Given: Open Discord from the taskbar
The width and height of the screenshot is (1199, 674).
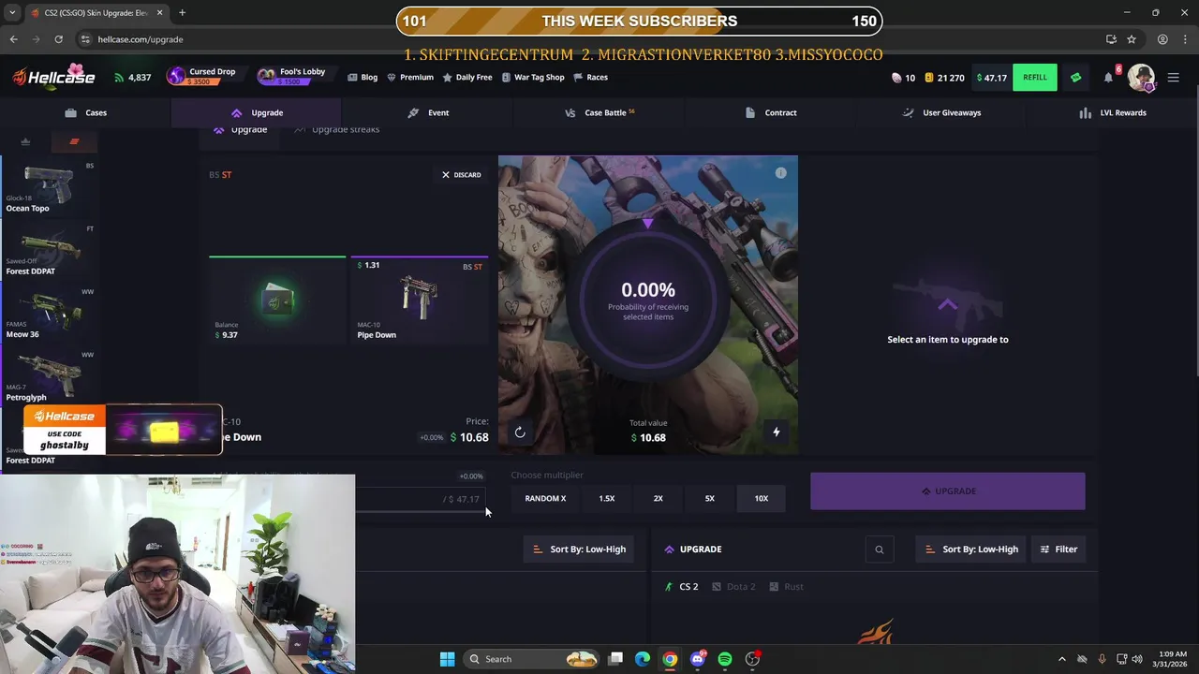Looking at the screenshot, I should [697, 659].
